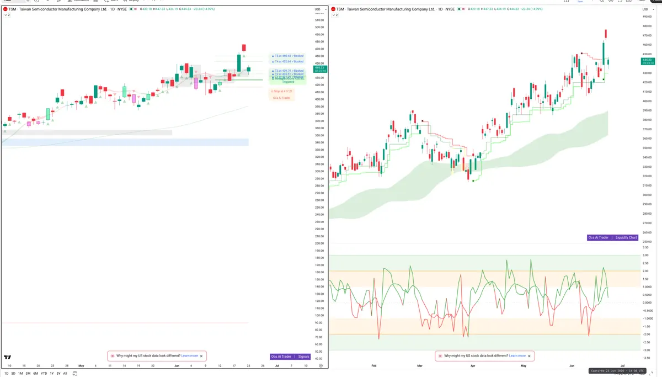Image resolution: width=662 pixels, height=377 pixels.
Task: Select 1D time range
Action: 7,374
